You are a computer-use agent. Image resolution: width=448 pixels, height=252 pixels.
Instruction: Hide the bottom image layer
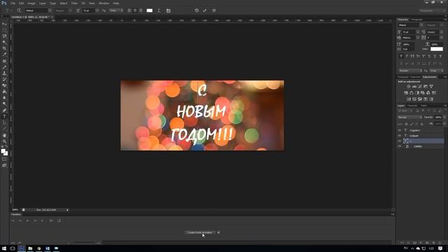point(400,146)
